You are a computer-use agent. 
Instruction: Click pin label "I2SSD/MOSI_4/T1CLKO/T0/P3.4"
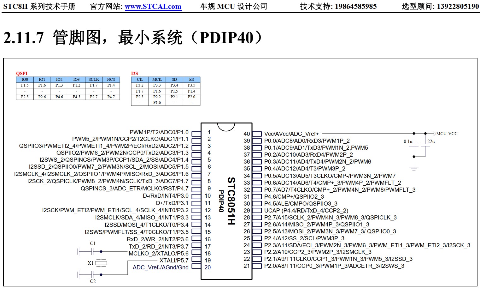coord(147,225)
